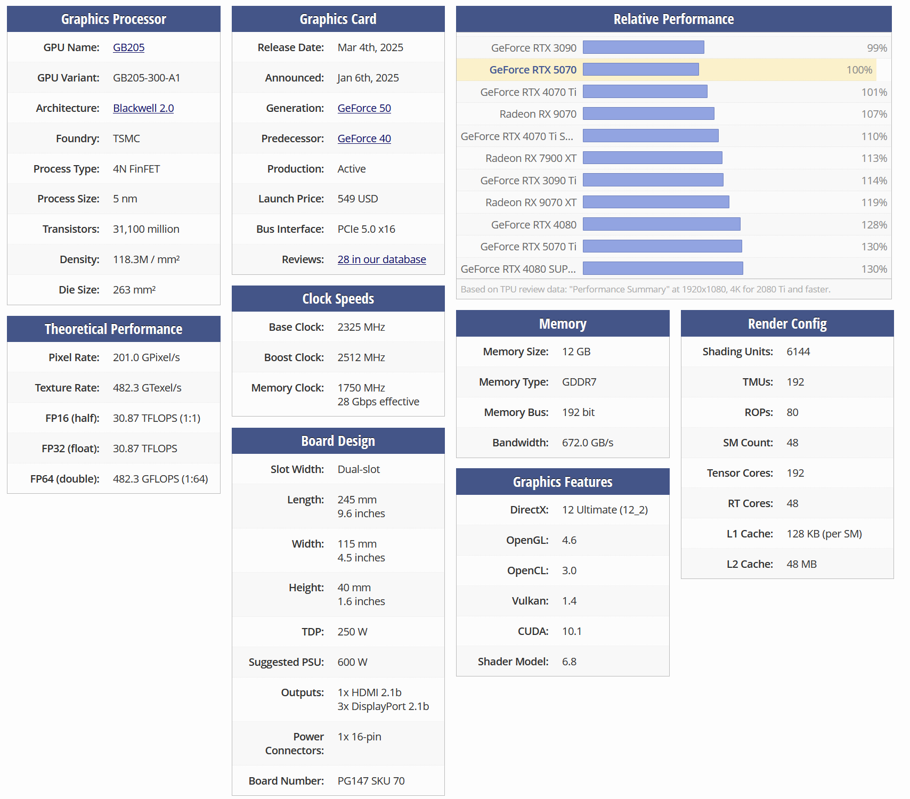
Task: Click the RTX 5070 100% performance bar
Action: point(640,69)
